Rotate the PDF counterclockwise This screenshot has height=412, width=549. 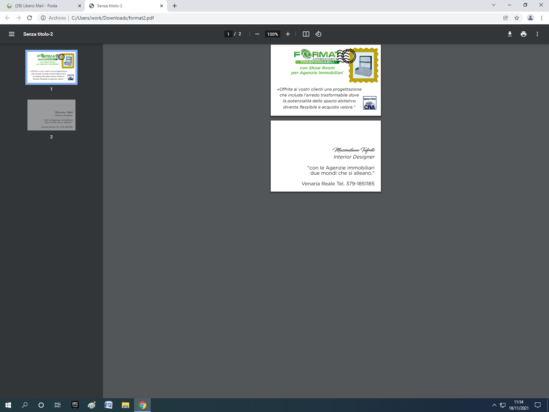318,34
